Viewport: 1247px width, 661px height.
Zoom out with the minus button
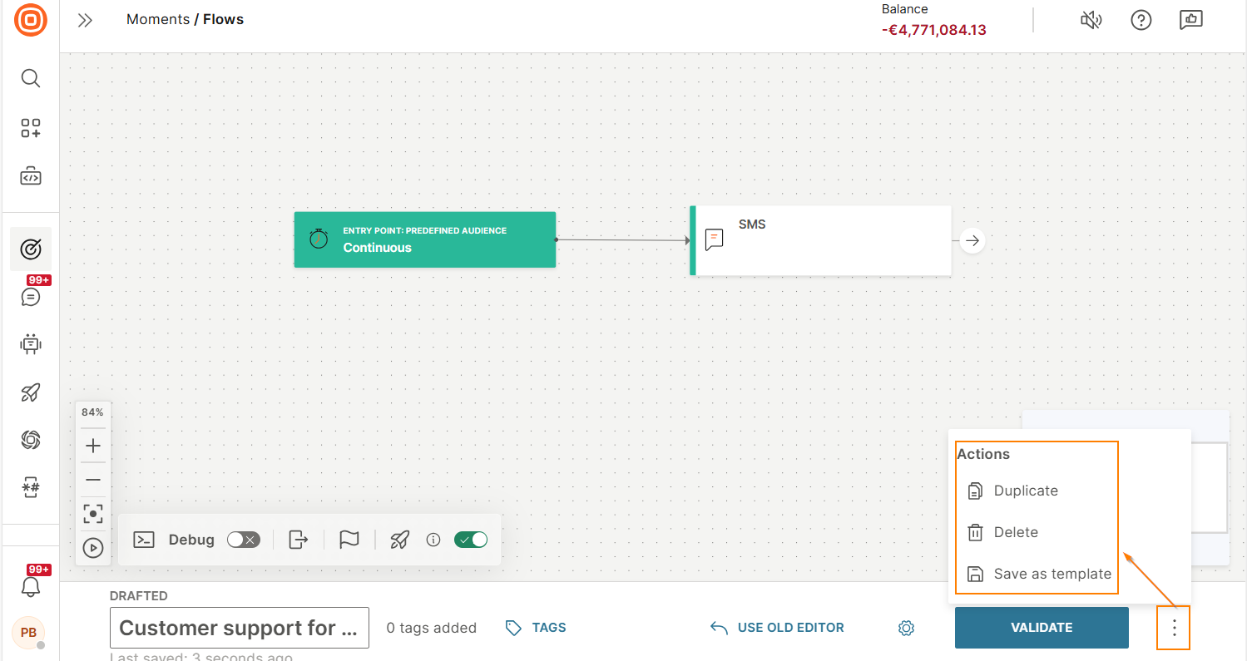tap(93, 480)
